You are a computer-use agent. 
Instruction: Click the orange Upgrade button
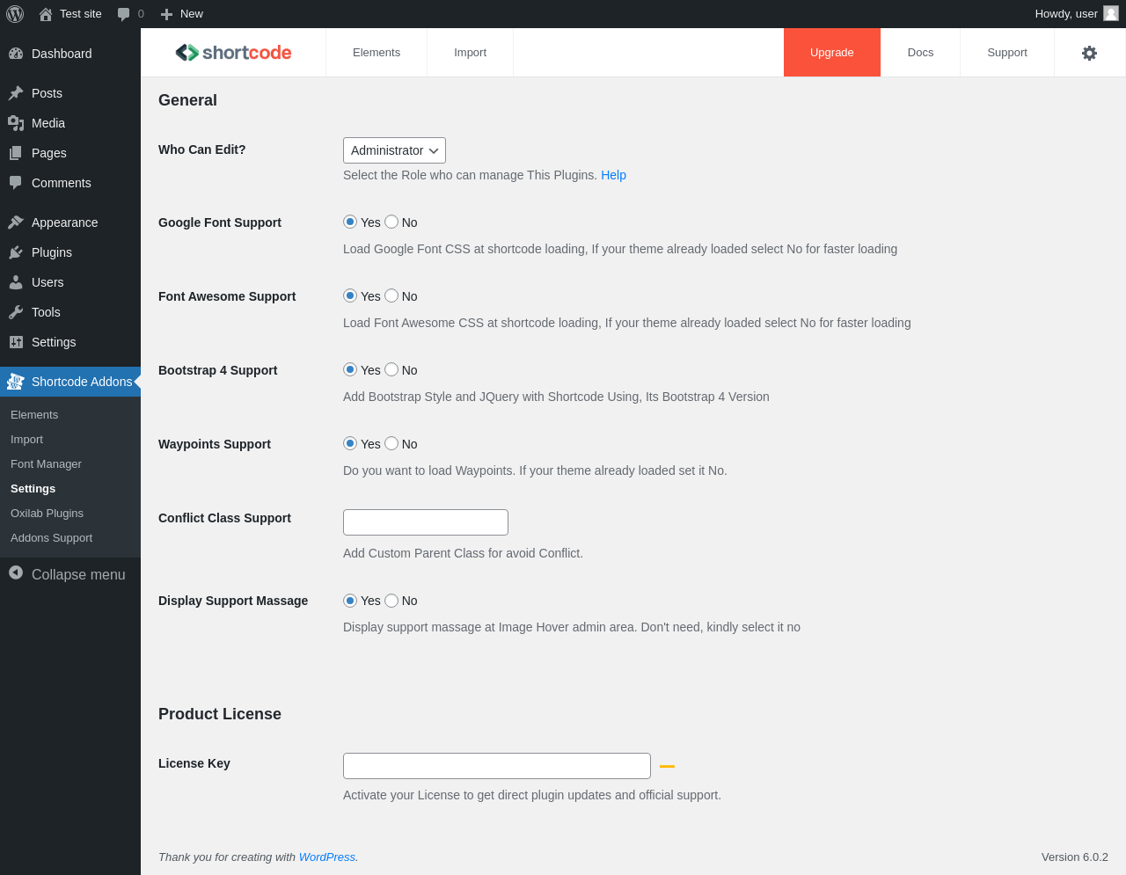[832, 53]
